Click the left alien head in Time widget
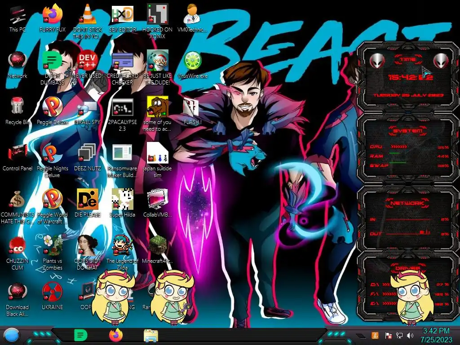460x345 pixels. [x=377, y=61]
